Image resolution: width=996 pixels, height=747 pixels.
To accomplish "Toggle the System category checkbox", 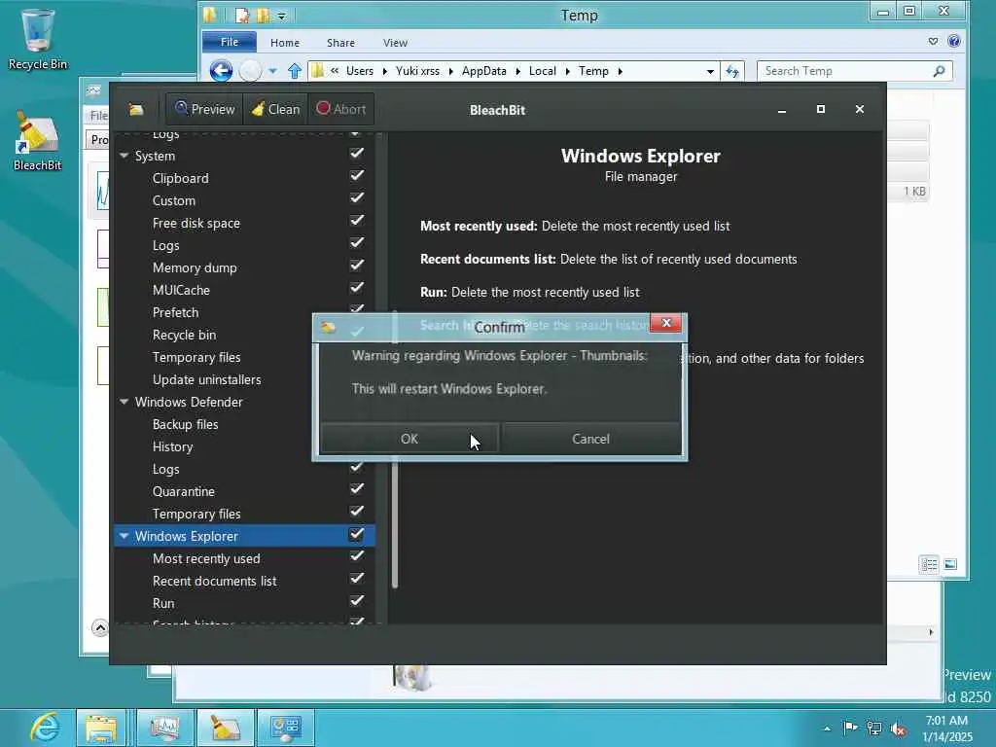I will (357, 153).
